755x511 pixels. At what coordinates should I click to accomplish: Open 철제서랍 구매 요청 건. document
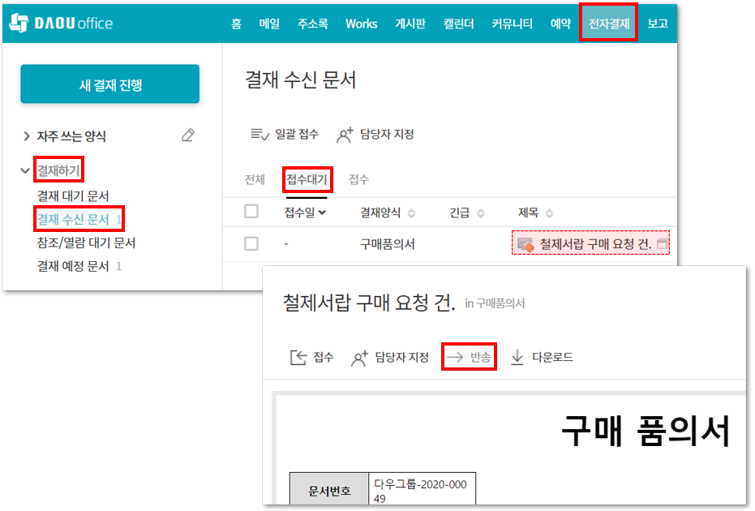595,244
